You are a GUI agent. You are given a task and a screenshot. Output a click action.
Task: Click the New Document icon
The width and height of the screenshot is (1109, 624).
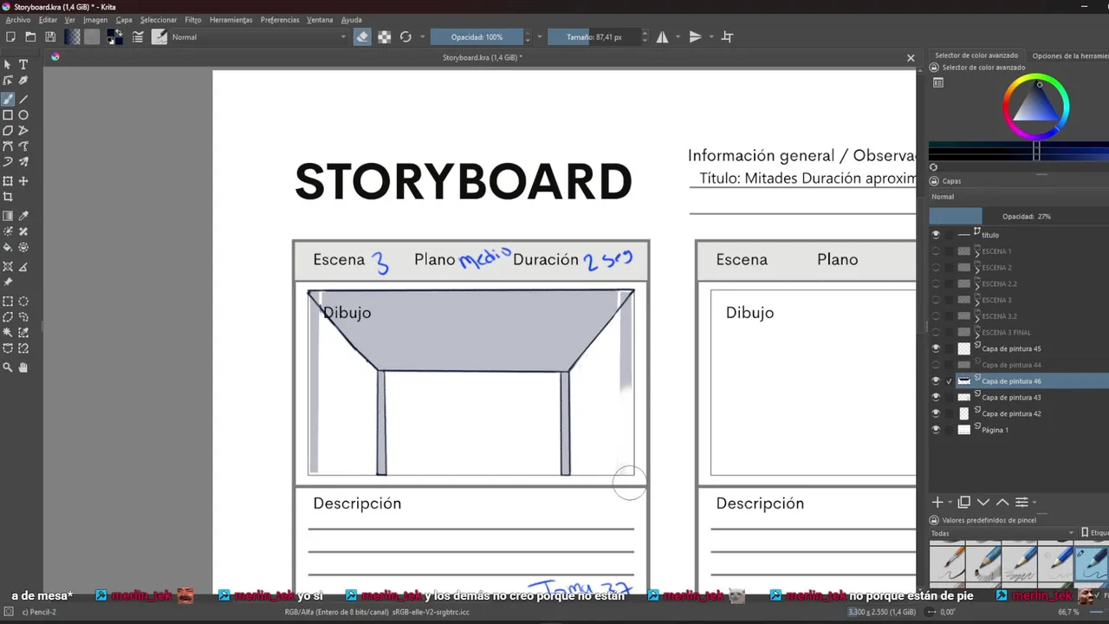click(x=10, y=37)
